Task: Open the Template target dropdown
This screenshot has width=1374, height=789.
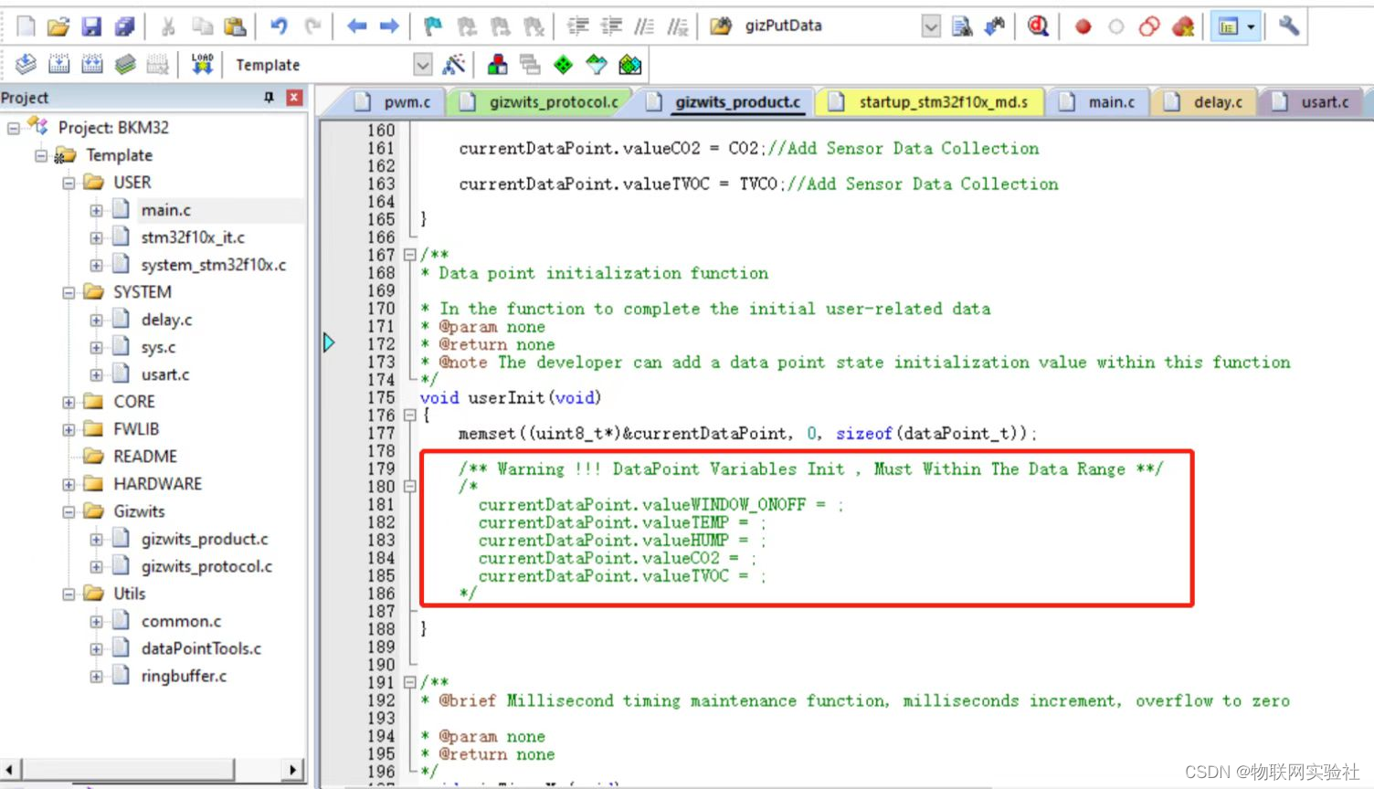Action: [422, 64]
